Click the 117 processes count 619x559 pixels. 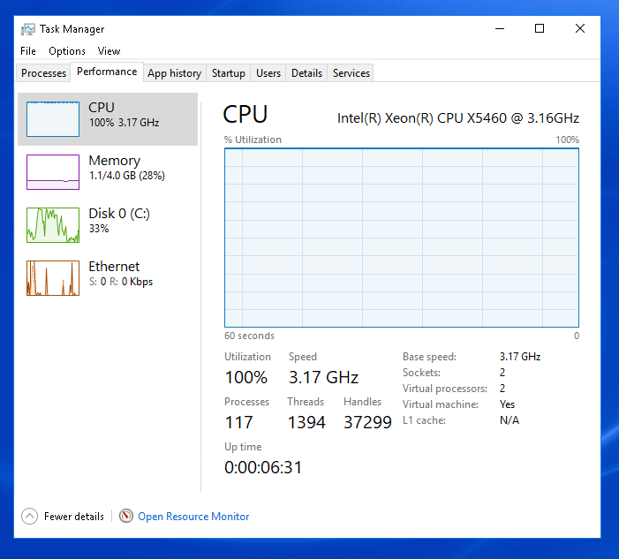click(238, 422)
